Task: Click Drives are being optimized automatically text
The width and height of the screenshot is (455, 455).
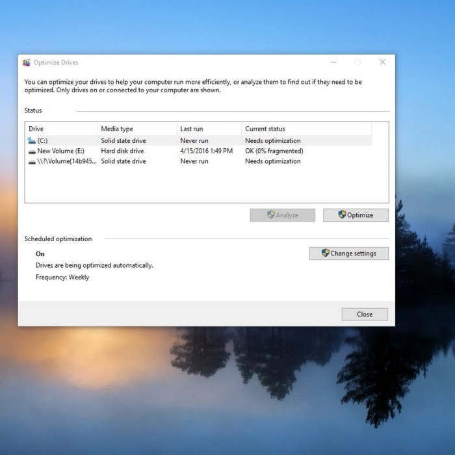Action: coord(94,265)
